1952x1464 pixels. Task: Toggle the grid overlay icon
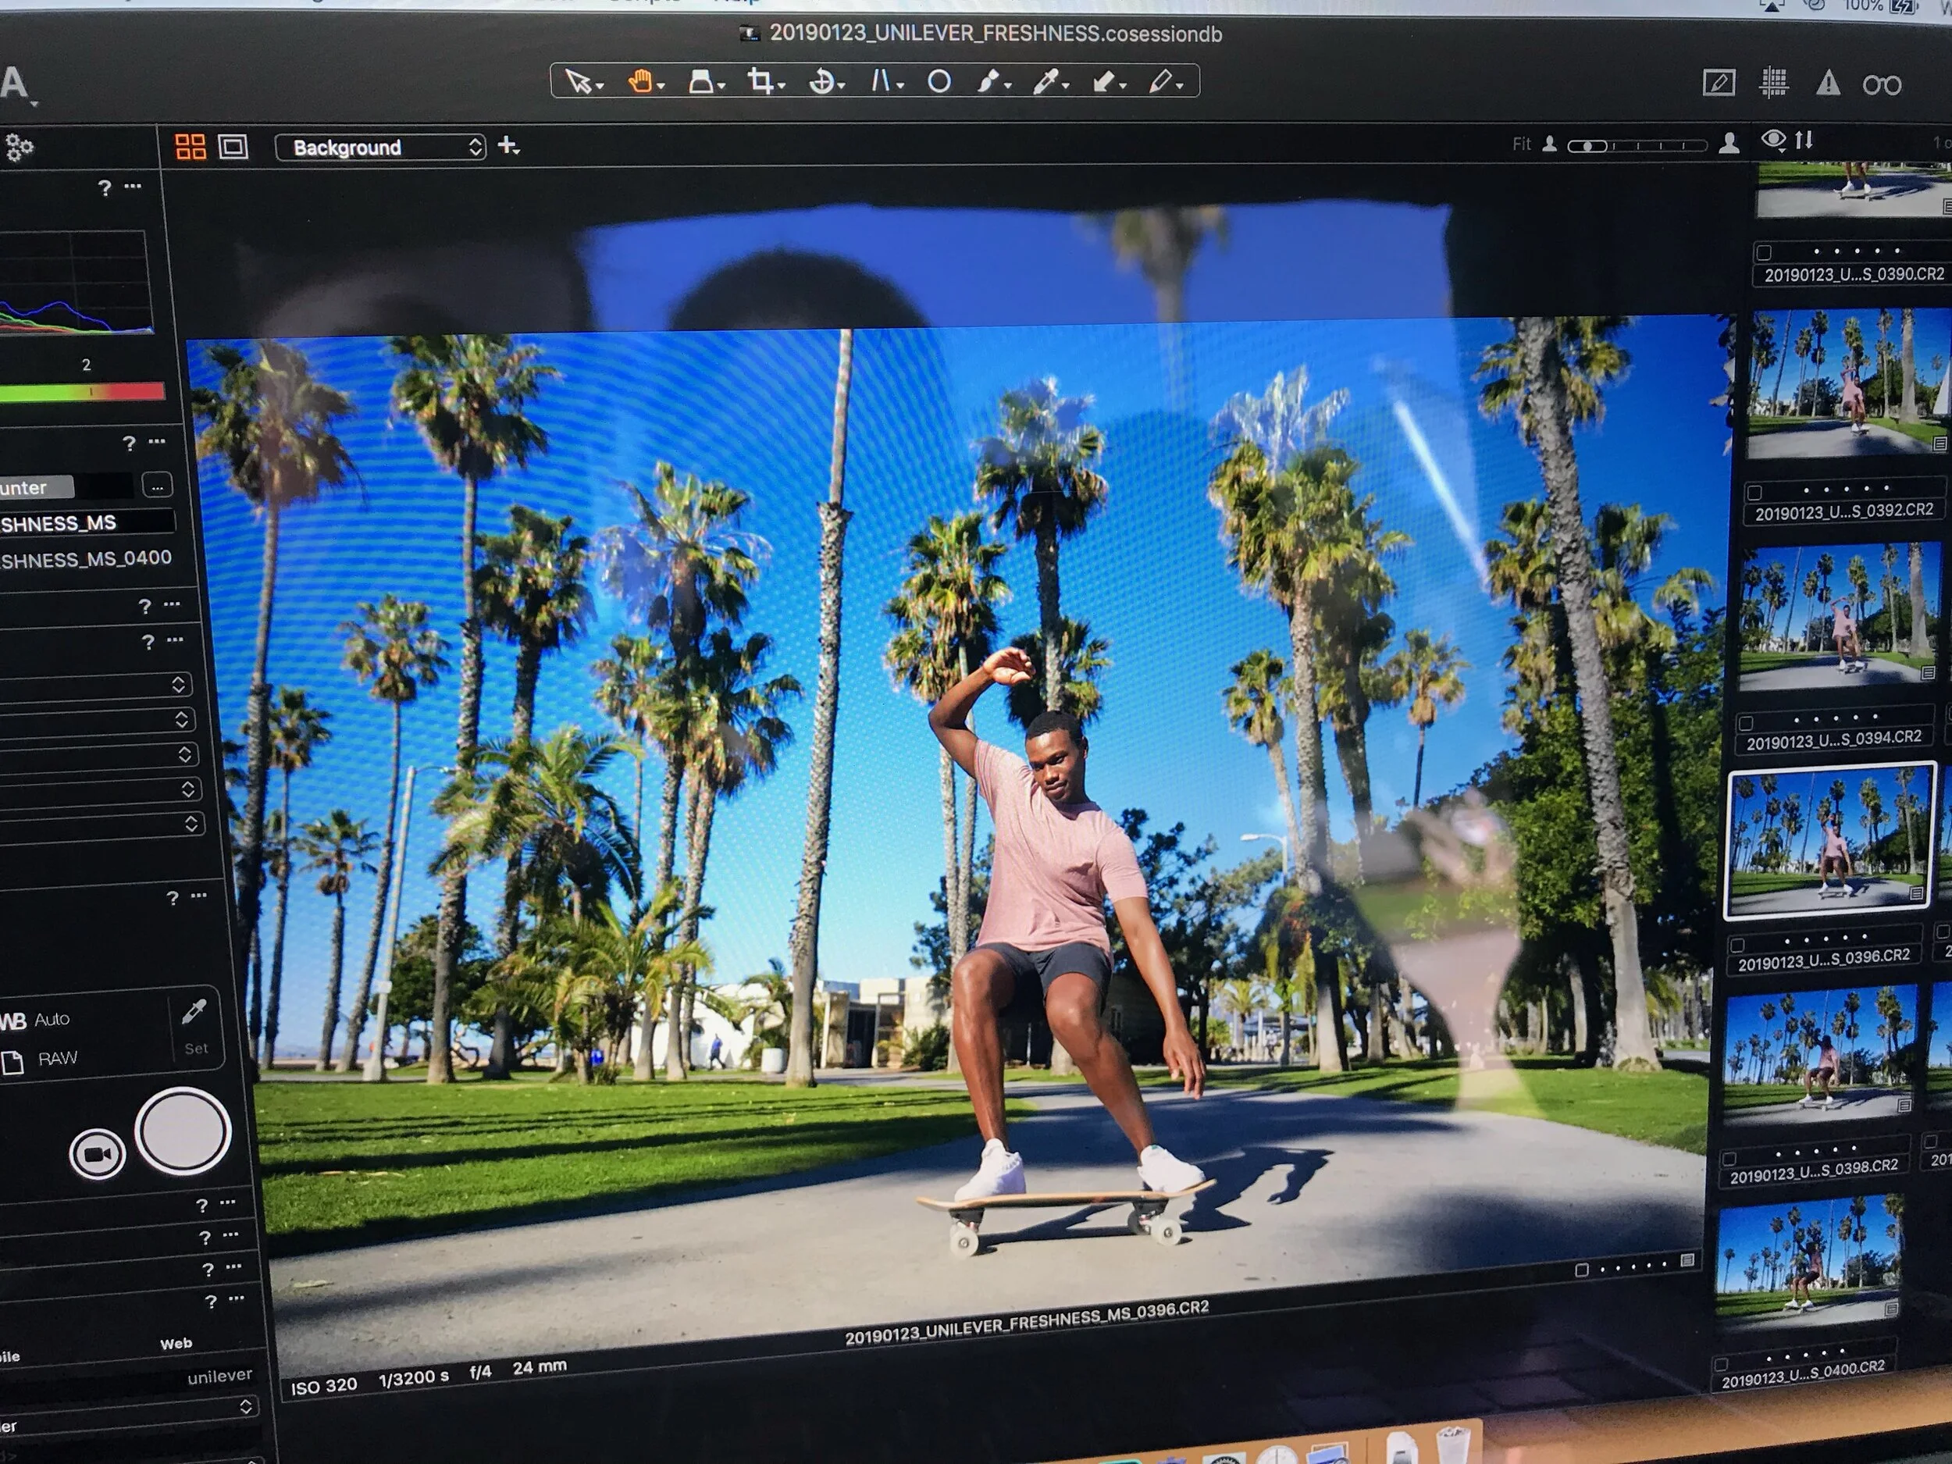click(x=1774, y=83)
